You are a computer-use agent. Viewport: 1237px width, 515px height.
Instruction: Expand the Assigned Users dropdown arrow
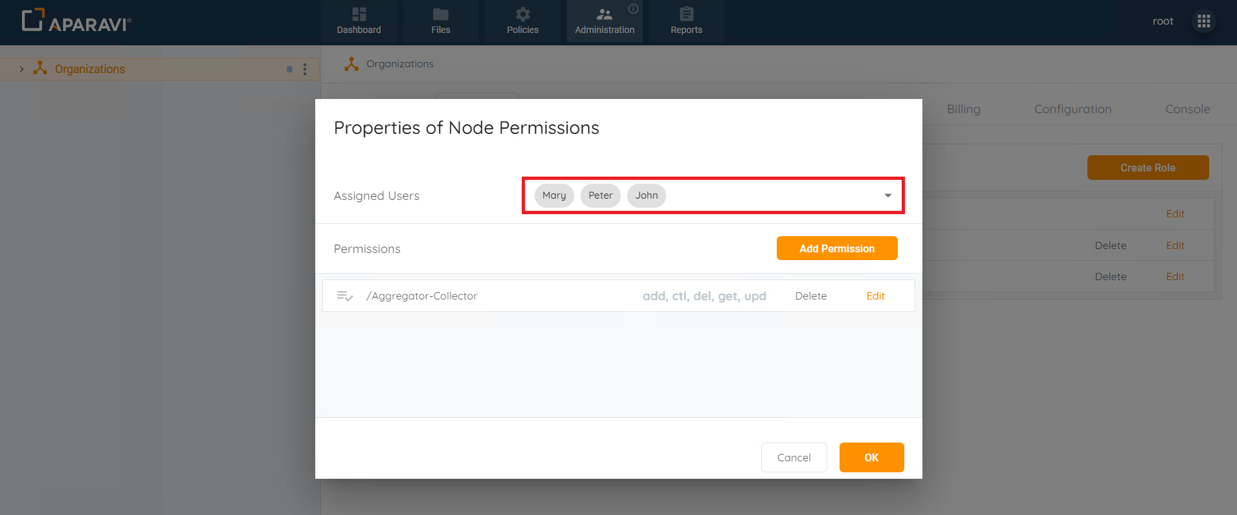point(887,195)
